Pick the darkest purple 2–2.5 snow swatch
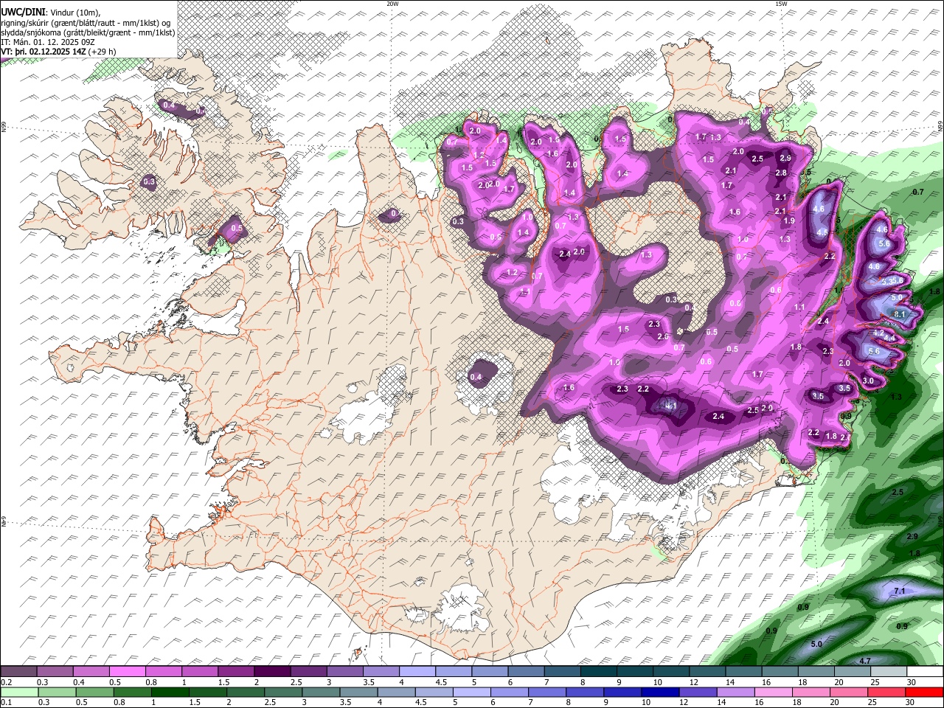The image size is (944, 708). (272, 671)
